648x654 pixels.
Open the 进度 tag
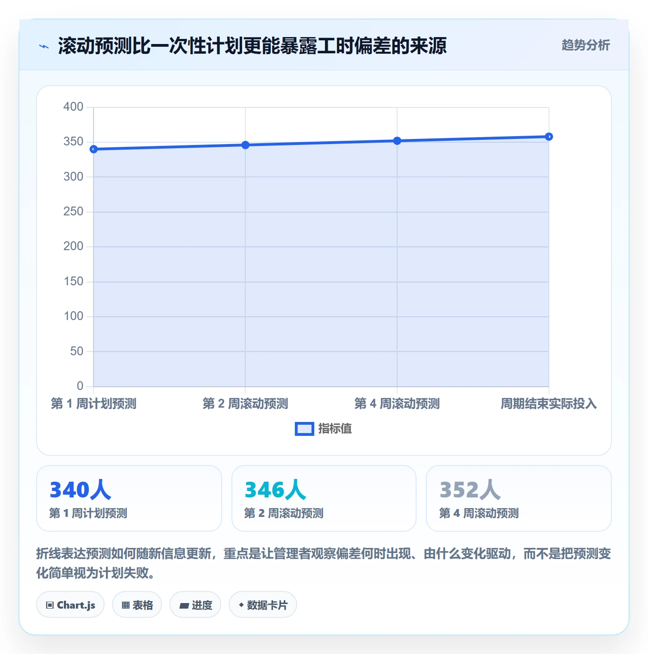coord(195,605)
